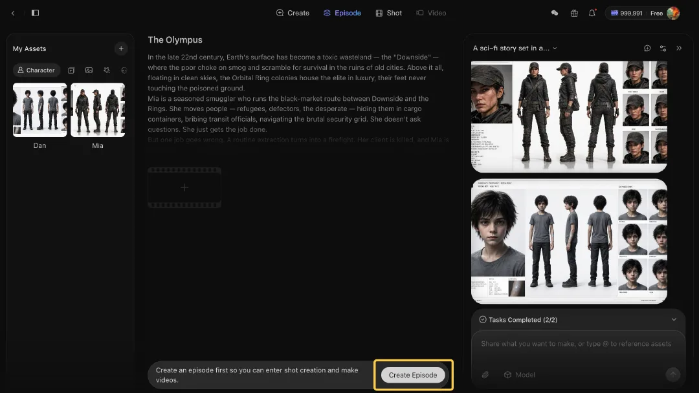
Task: Expand the 'A sci-fi story set in a...' dropdown
Action: point(515,48)
